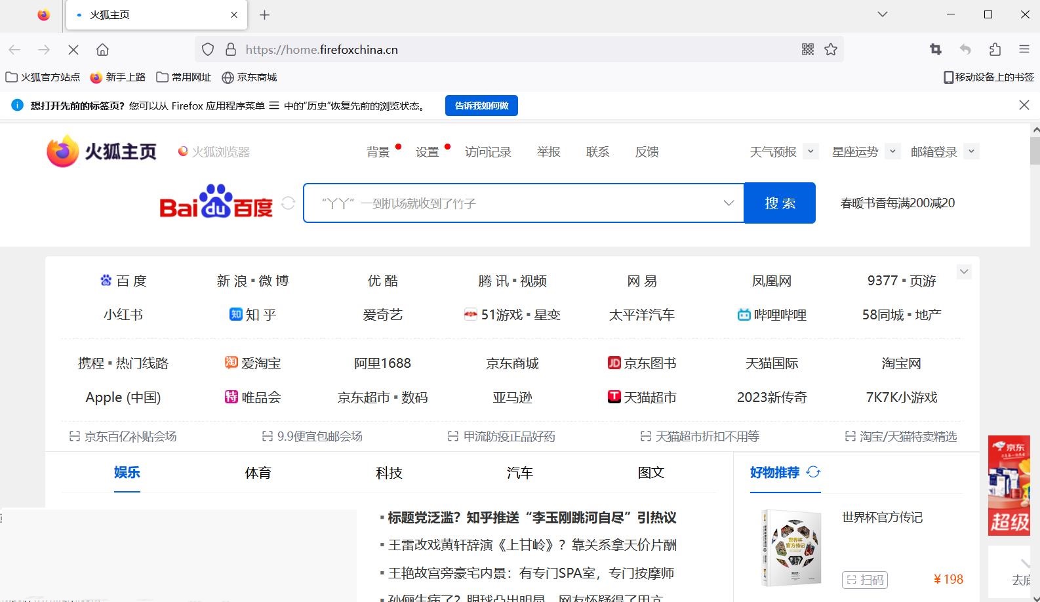
Task: Switch to the 科技 news tab
Action: pos(389,473)
